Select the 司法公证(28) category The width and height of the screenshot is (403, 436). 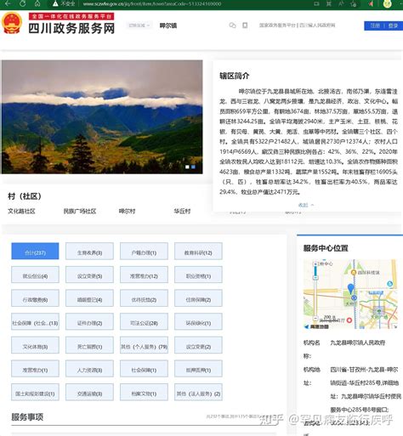point(144,321)
